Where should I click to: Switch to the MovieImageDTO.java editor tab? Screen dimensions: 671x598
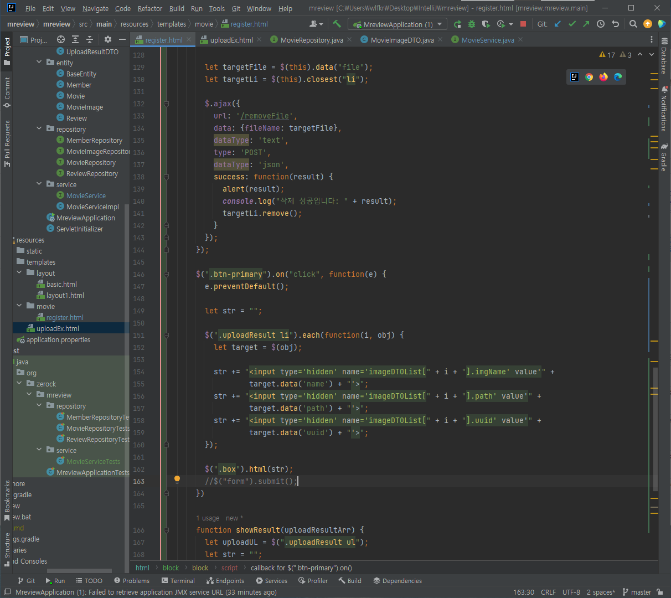[x=401, y=40]
